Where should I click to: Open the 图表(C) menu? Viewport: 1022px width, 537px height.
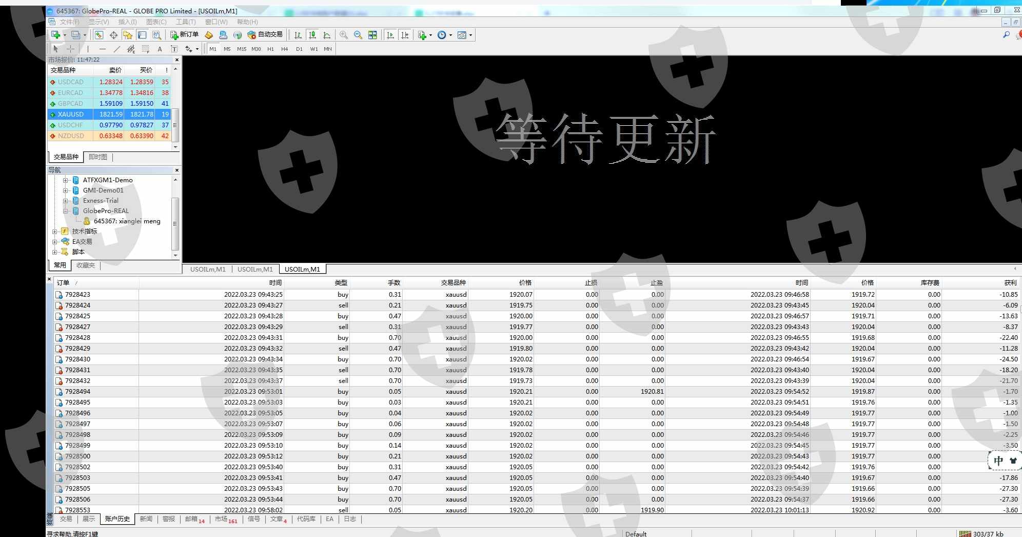click(x=156, y=22)
